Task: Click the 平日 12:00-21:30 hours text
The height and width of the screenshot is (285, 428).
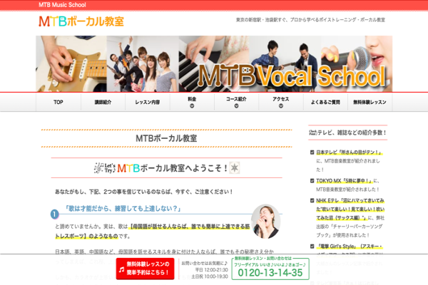Action: coord(211,270)
